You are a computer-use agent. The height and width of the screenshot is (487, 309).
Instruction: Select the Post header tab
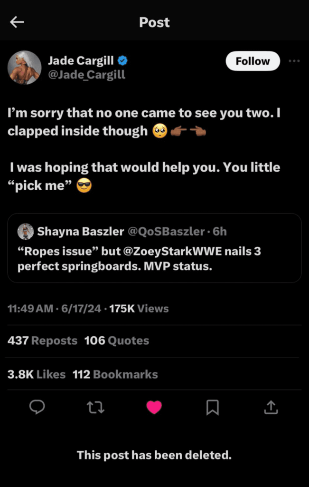(154, 22)
